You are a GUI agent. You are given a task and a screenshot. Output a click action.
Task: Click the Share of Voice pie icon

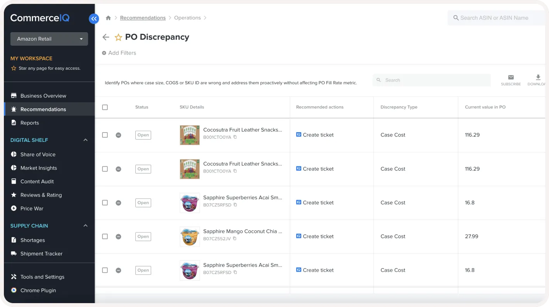pos(14,154)
